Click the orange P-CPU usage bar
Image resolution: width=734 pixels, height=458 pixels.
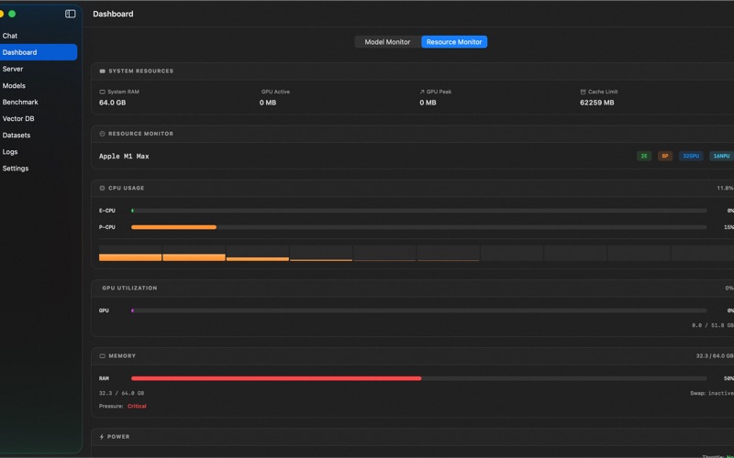(173, 227)
